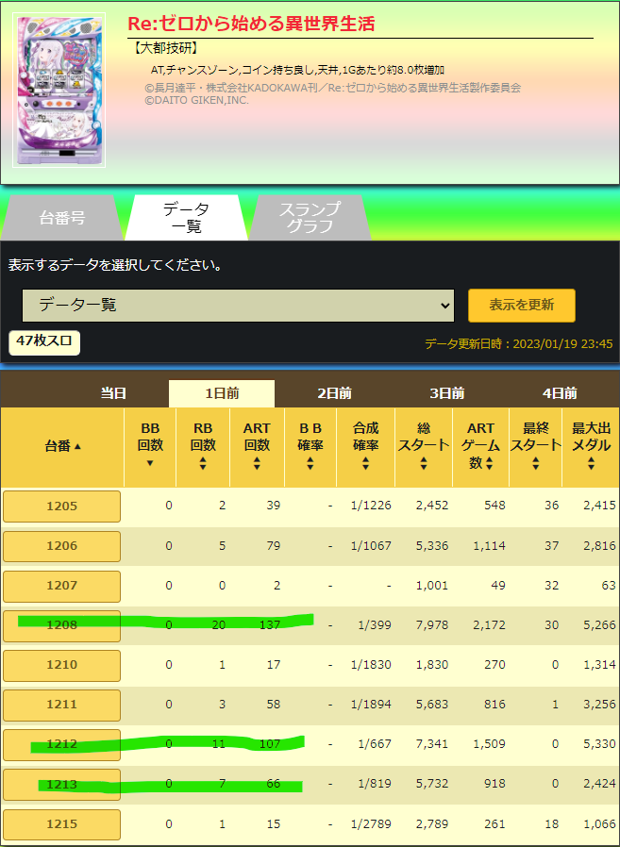The width and height of the screenshot is (620, 847).
Task: Click the 1/819 value in row 1213
Action: [375, 784]
